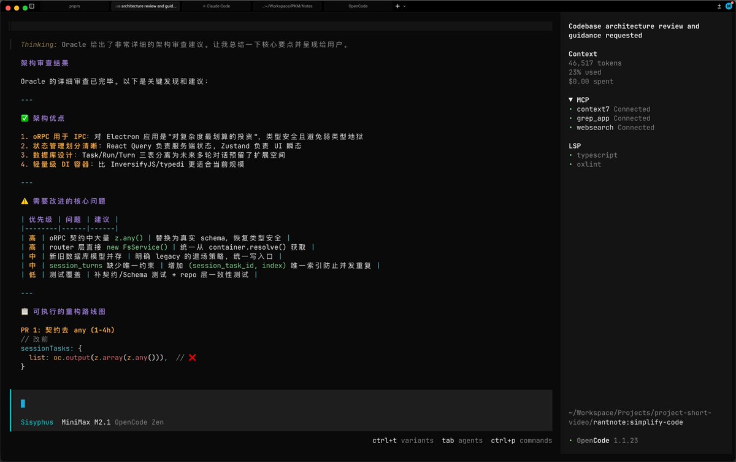The height and width of the screenshot is (462, 736).
Task: Add a new terminal tab with plus
Action: click(x=397, y=6)
